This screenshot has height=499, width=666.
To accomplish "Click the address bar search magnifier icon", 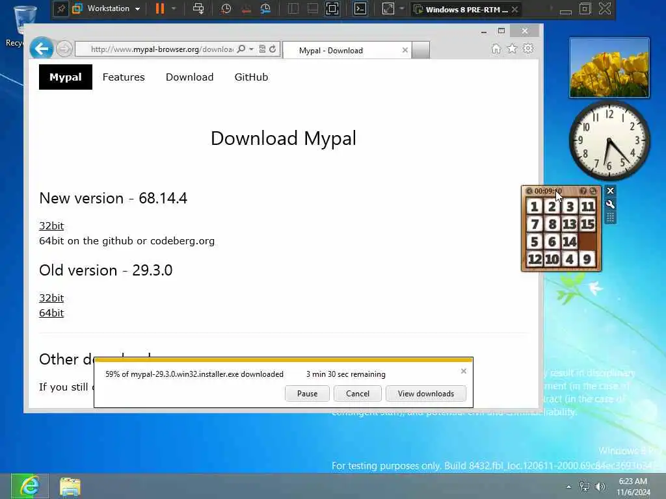I will pyautogui.click(x=241, y=49).
